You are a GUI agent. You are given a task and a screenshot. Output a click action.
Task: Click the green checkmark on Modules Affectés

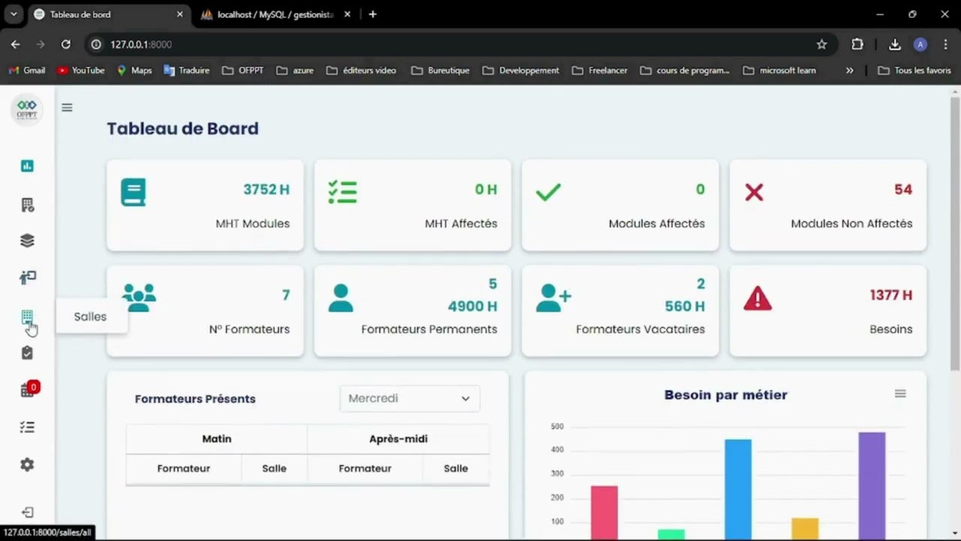point(548,192)
